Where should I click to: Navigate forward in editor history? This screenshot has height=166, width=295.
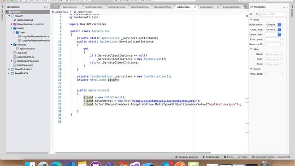click(x=58, y=7)
